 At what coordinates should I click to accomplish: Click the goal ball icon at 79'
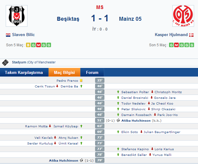click(x=81, y=160)
